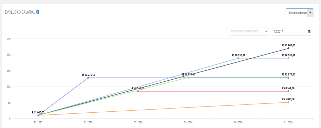Focus the 12/2017 date input field
Image resolution: width=321 pixels, height=128 pixels.
pyautogui.click(x=289, y=31)
